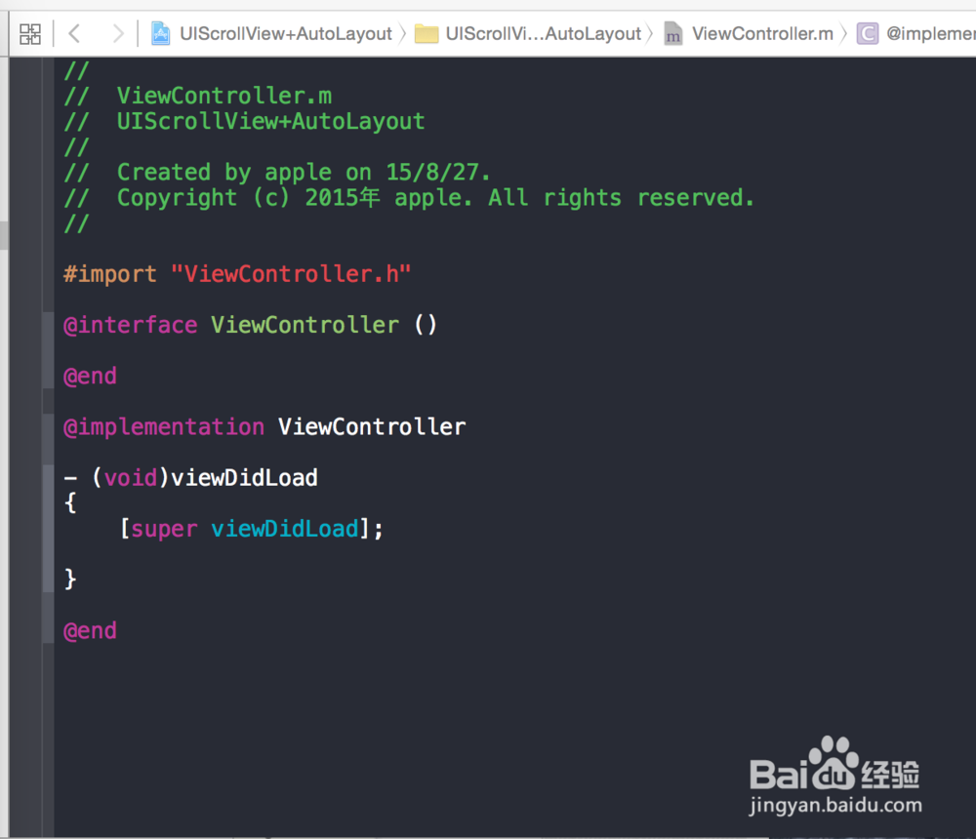Click the code folding ribbon beside viewDidLoad
Viewport: 976px width, 839px height.
point(49,528)
